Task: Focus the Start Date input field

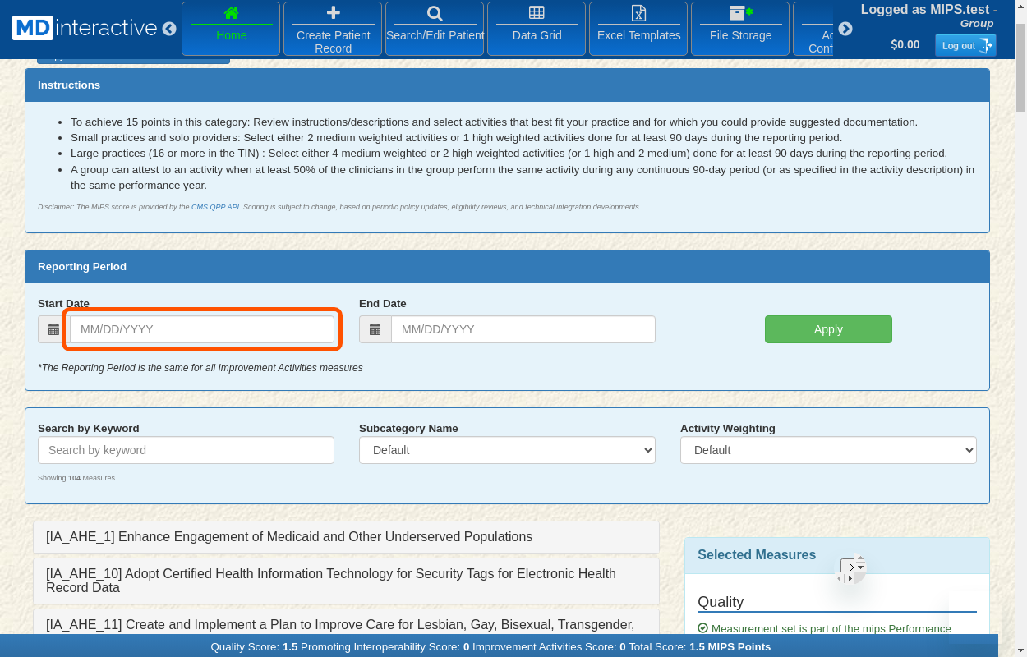Action: pos(202,329)
